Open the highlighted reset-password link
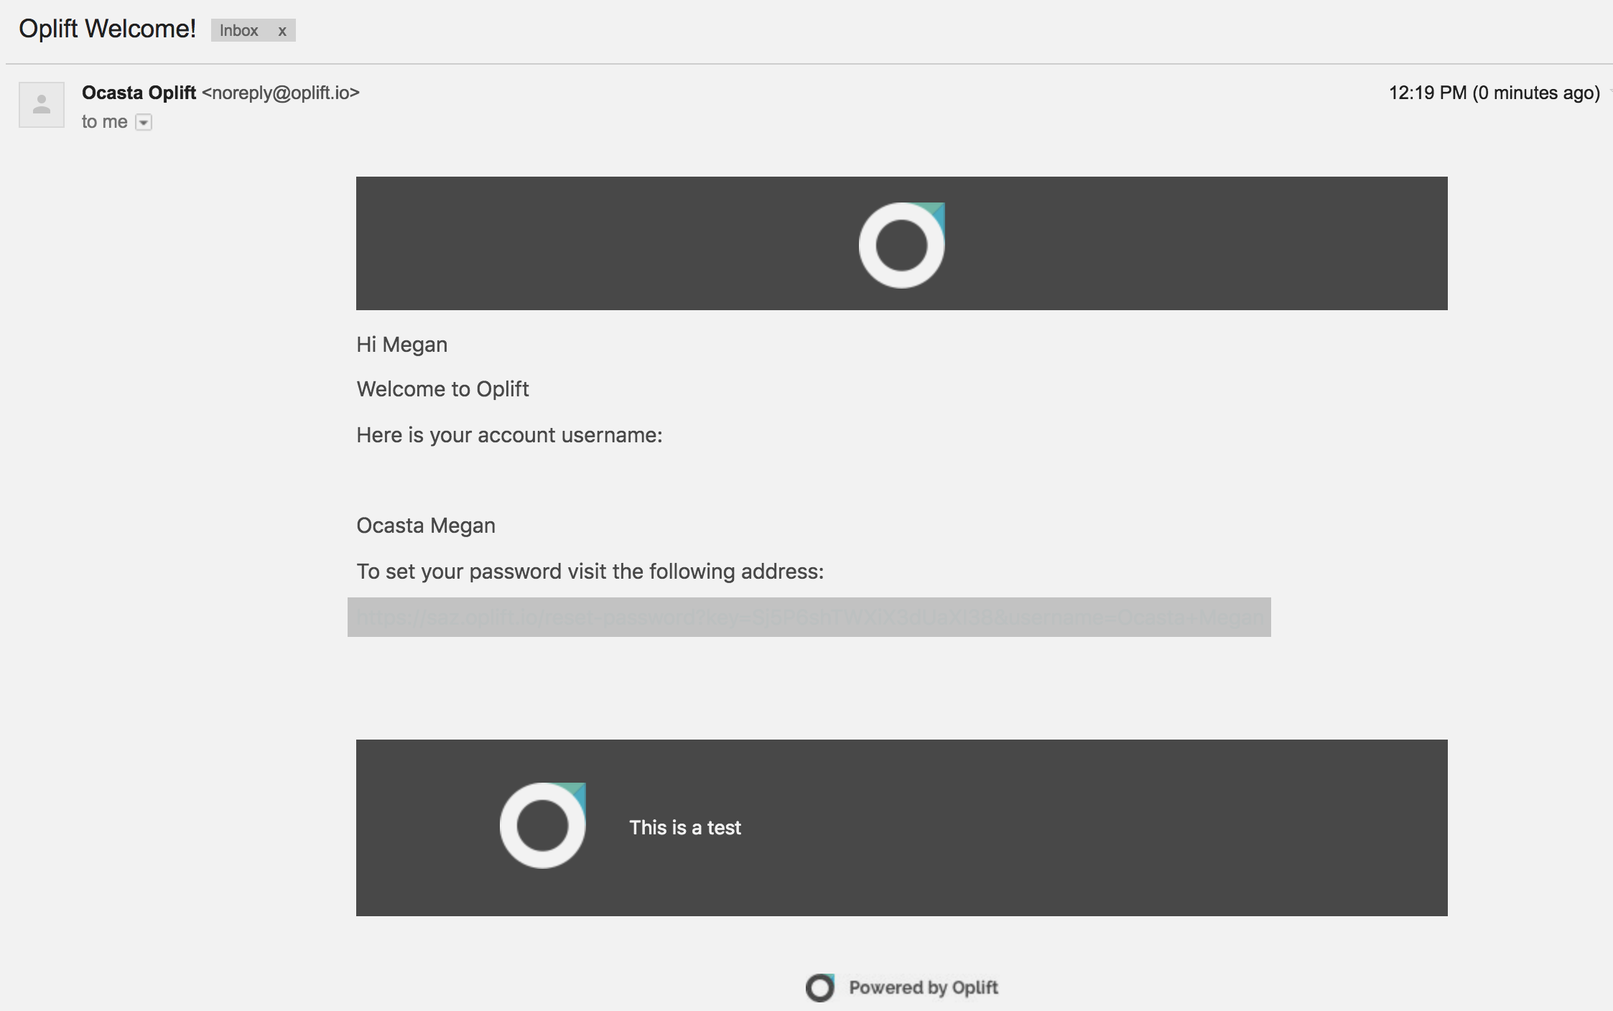 click(809, 617)
